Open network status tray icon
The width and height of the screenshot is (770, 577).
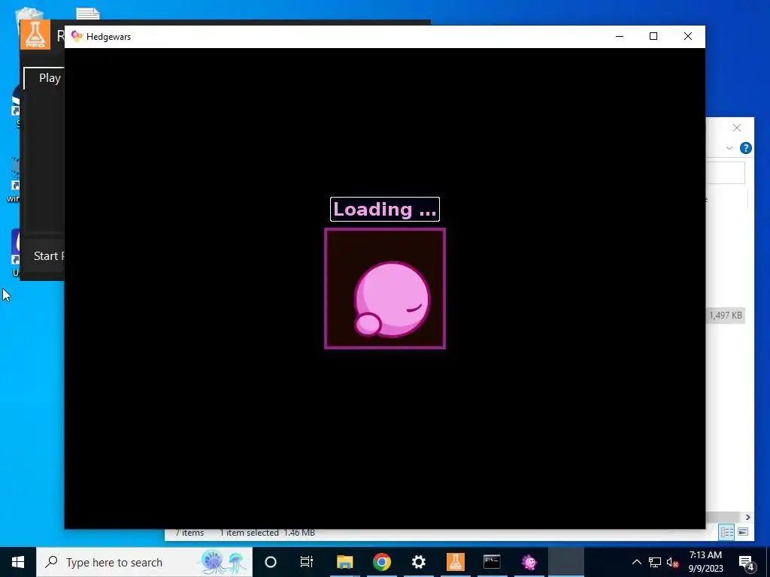coord(655,562)
